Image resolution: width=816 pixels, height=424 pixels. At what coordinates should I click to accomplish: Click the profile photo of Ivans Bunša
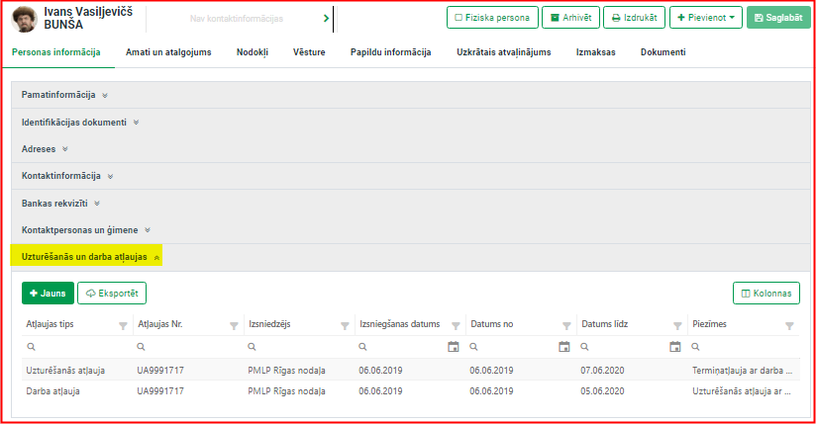pos(24,19)
